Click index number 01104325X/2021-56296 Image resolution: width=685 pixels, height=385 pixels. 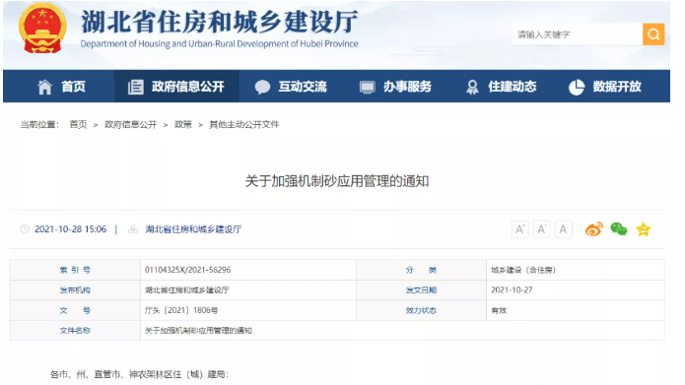(188, 270)
